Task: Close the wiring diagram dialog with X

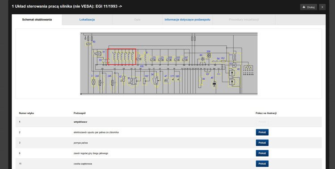Action: click(322, 7)
